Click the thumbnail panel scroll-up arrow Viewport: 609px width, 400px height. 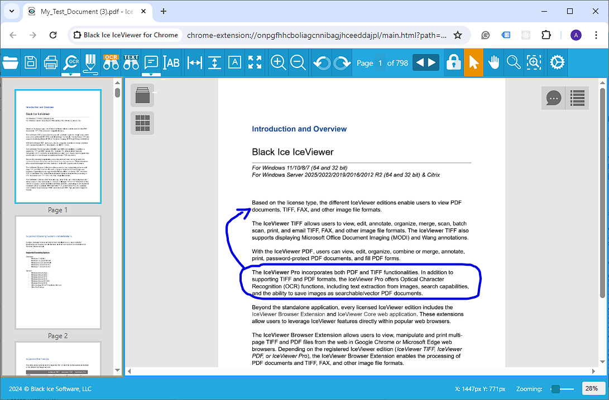coord(117,82)
